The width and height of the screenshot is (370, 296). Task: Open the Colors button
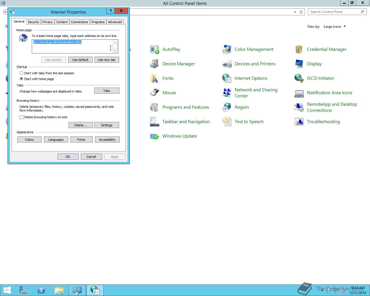(29, 140)
